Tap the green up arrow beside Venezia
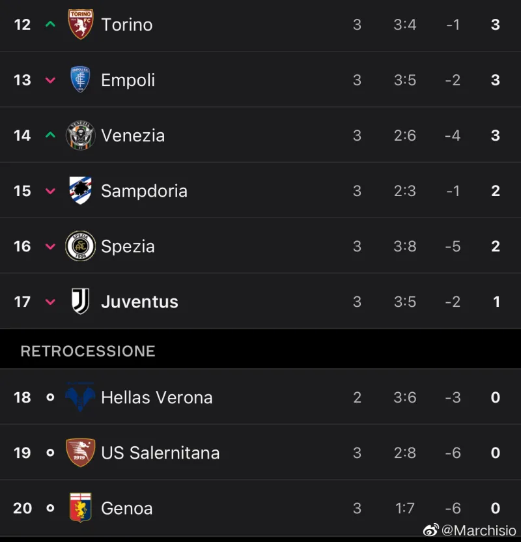 50,135
